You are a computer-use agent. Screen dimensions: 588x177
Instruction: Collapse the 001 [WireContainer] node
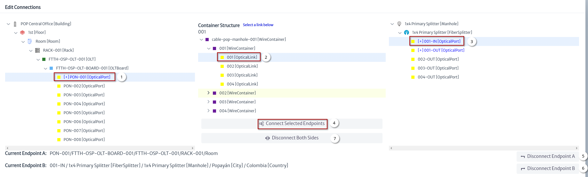[209, 49]
